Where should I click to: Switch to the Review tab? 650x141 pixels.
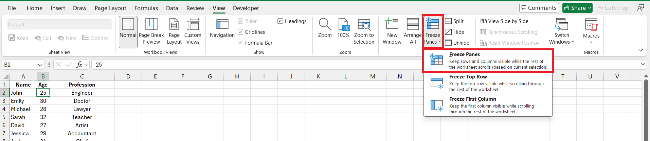[195, 8]
